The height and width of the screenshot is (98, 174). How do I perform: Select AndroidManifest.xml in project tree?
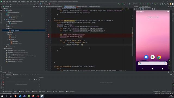[13, 12]
